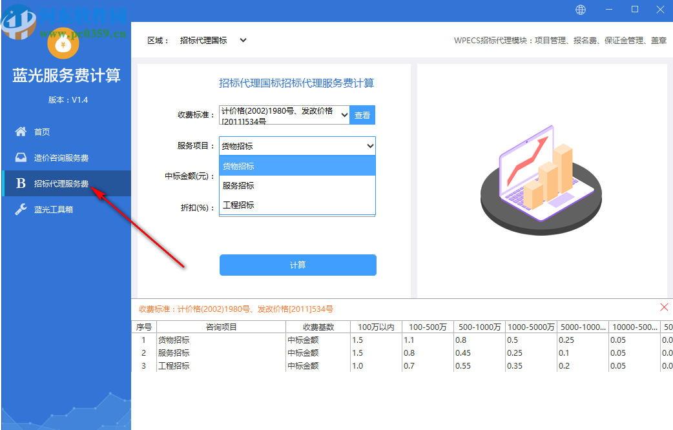Image resolution: width=673 pixels, height=430 pixels.
Task: Open 造价咨询服务费 with the cloud icon
Action: [21, 158]
